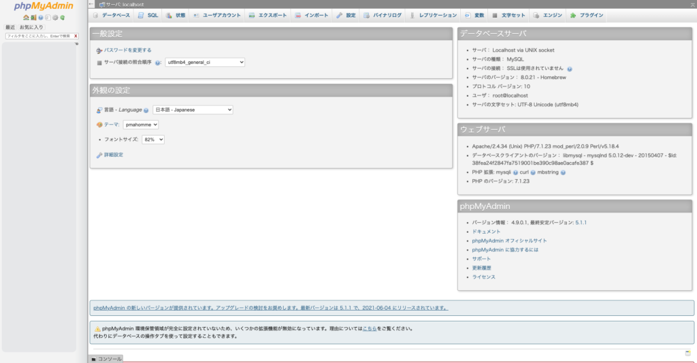
Task: Switch to the SQL tab
Action: (148, 15)
